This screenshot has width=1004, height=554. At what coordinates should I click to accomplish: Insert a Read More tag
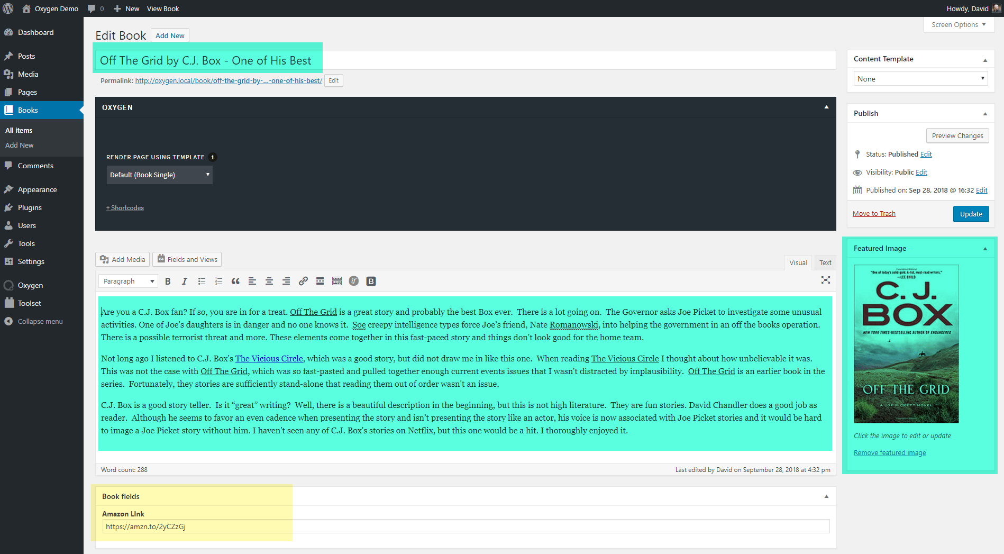[x=320, y=281]
